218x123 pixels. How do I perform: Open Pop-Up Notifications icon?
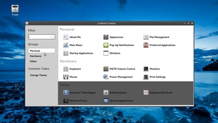point(106,45)
